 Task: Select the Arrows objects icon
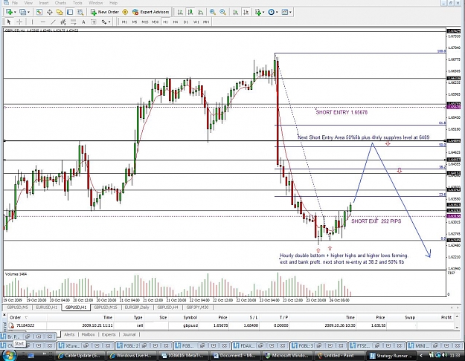pyautogui.click(x=104, y=22)
